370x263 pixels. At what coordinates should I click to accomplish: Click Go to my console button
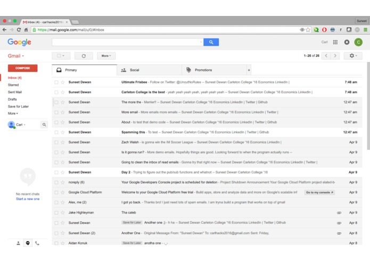click(x=319, y=193)
